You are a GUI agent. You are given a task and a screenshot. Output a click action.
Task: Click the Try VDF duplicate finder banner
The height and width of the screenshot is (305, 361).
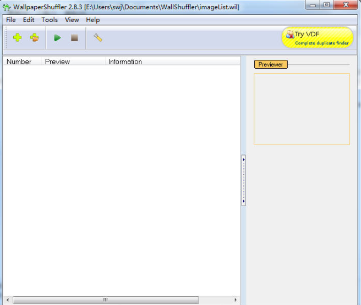[318, 37]
